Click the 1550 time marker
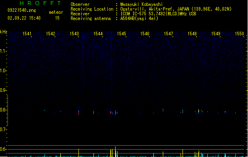This screenshot has height=157, width=248. click(240, 34)
